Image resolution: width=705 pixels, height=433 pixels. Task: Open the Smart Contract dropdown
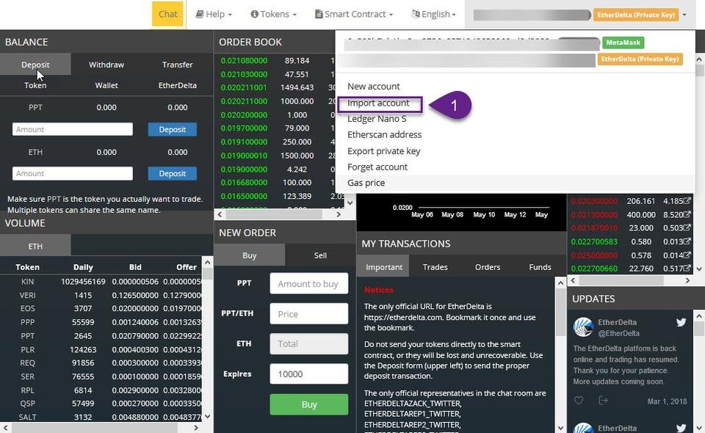tap(354, 15)
